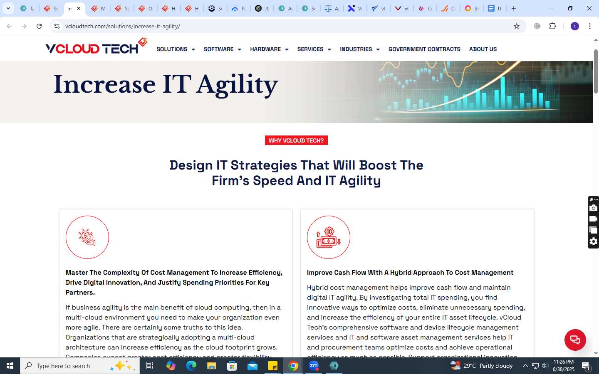
Task: Switch to the tab labeled Sl
Action: (472, 8)
